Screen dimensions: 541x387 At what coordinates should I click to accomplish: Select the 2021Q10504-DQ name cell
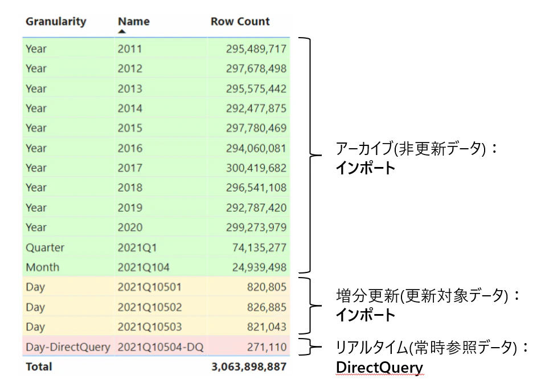(161, 347)
